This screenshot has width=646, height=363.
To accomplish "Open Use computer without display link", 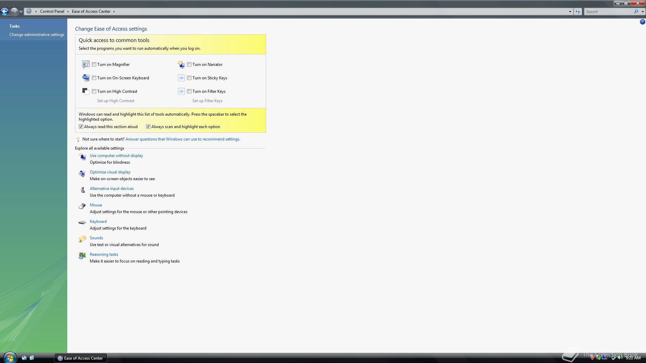I will pyautogui.click(x=116, y=156).
